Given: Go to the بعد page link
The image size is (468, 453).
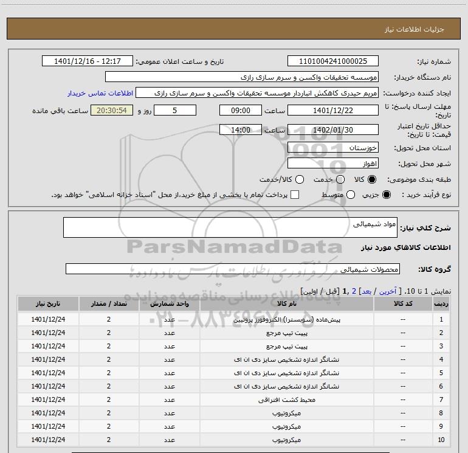Looking at the screenshot, I should pyautogui.click(x=366, y=291).
